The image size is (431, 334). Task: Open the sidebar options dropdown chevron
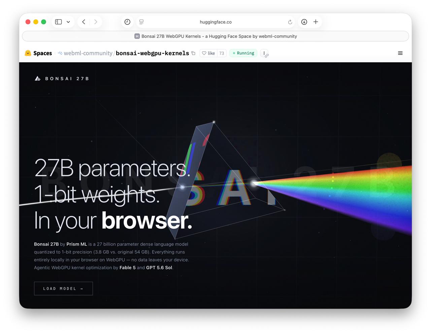pos(68,22)
